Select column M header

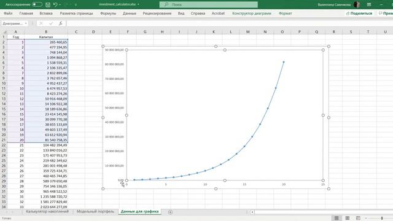[248, 32]
